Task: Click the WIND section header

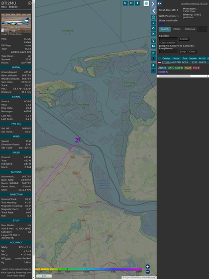Action: coord(16,136)
